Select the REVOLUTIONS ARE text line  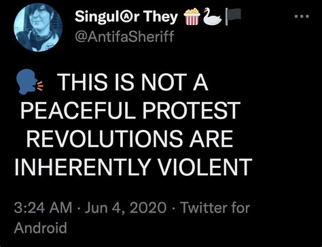(130, 139)
